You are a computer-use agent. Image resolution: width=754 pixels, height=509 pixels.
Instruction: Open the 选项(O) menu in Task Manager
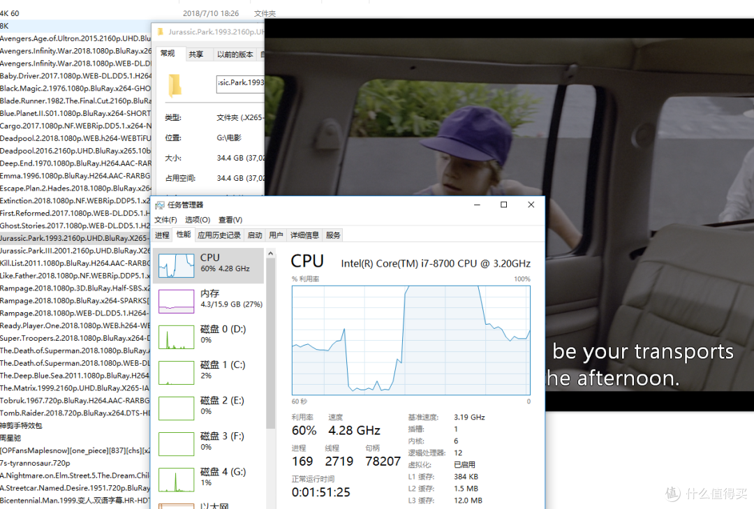(x=198, y=220)
